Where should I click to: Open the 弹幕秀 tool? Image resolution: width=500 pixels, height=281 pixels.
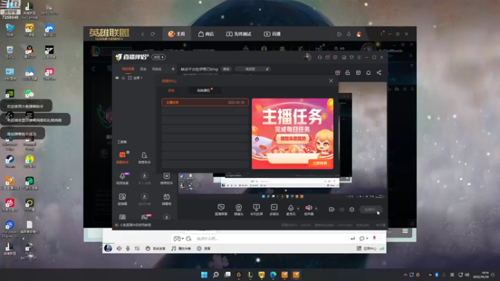coord(166,199)
